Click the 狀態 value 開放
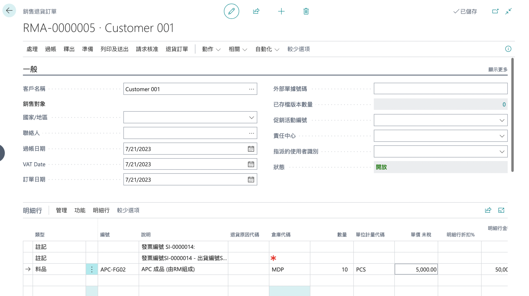The width and height of the screenshot is (529, 296). tap(441, 167)
